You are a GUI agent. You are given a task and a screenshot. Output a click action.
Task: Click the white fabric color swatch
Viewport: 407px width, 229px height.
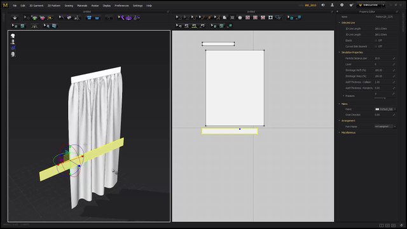click(377, 109)
